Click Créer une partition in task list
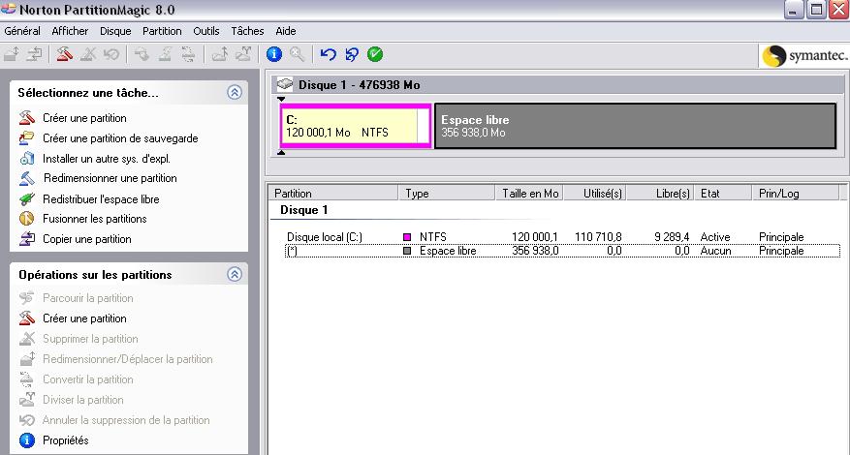Screen dimensions: 850x455 click(84, 118)
